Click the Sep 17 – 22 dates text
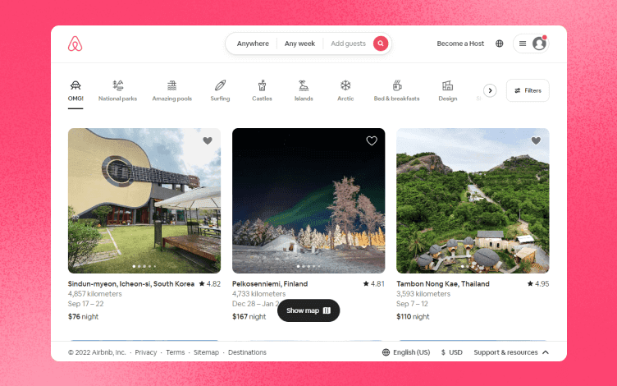 (86, 304)
